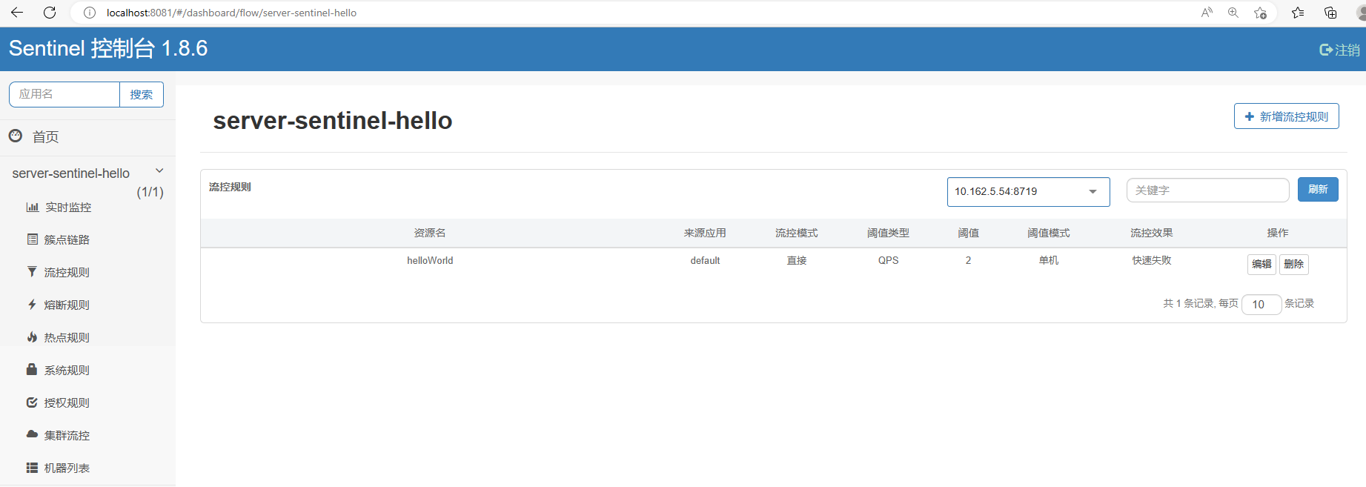Image resolution: width=1366 pixels, height=487 pixels.
Task: Click the 刷新 refresh button
Action: pos(1318,189)
